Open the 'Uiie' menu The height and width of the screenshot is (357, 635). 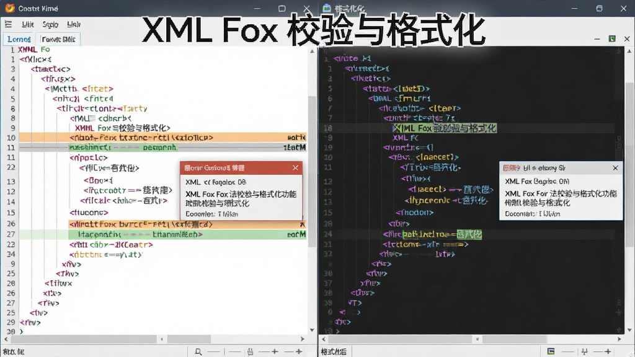27,24
